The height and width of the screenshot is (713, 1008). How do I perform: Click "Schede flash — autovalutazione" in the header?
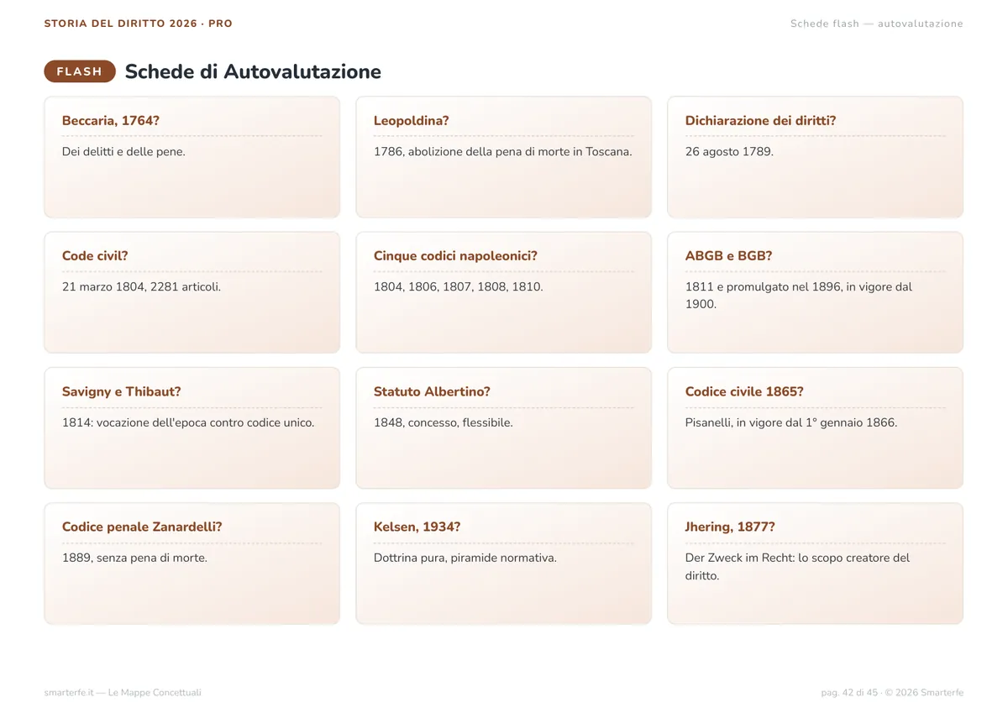click(877, 24)
